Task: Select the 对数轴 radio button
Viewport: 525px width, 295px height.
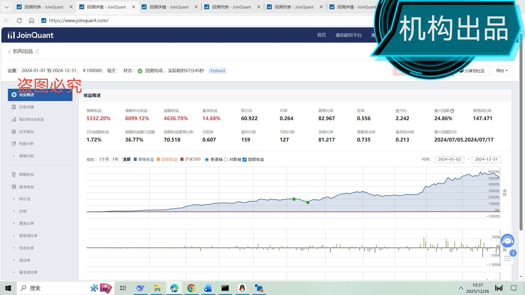Action: tap(226, 160)
